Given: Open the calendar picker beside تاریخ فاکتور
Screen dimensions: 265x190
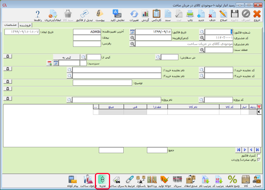Looking at the screenshot, I should tap(132, 32).
